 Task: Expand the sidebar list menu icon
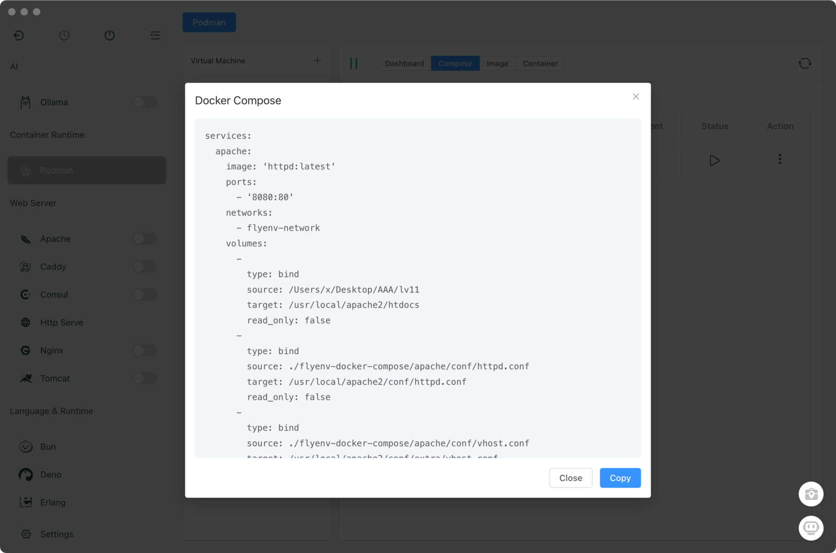[x=155, y=36]
